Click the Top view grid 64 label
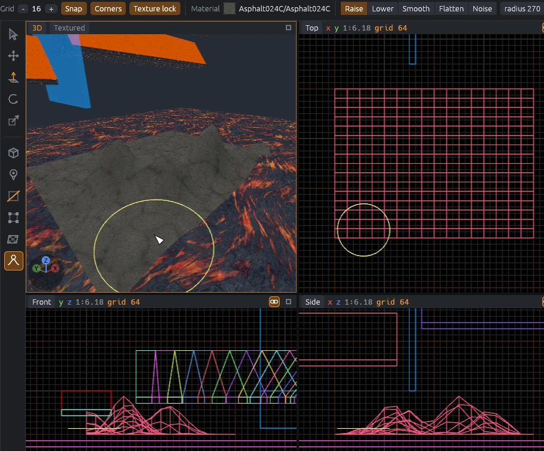This screenshot has height=451, width=544. (x=391, y=28)
